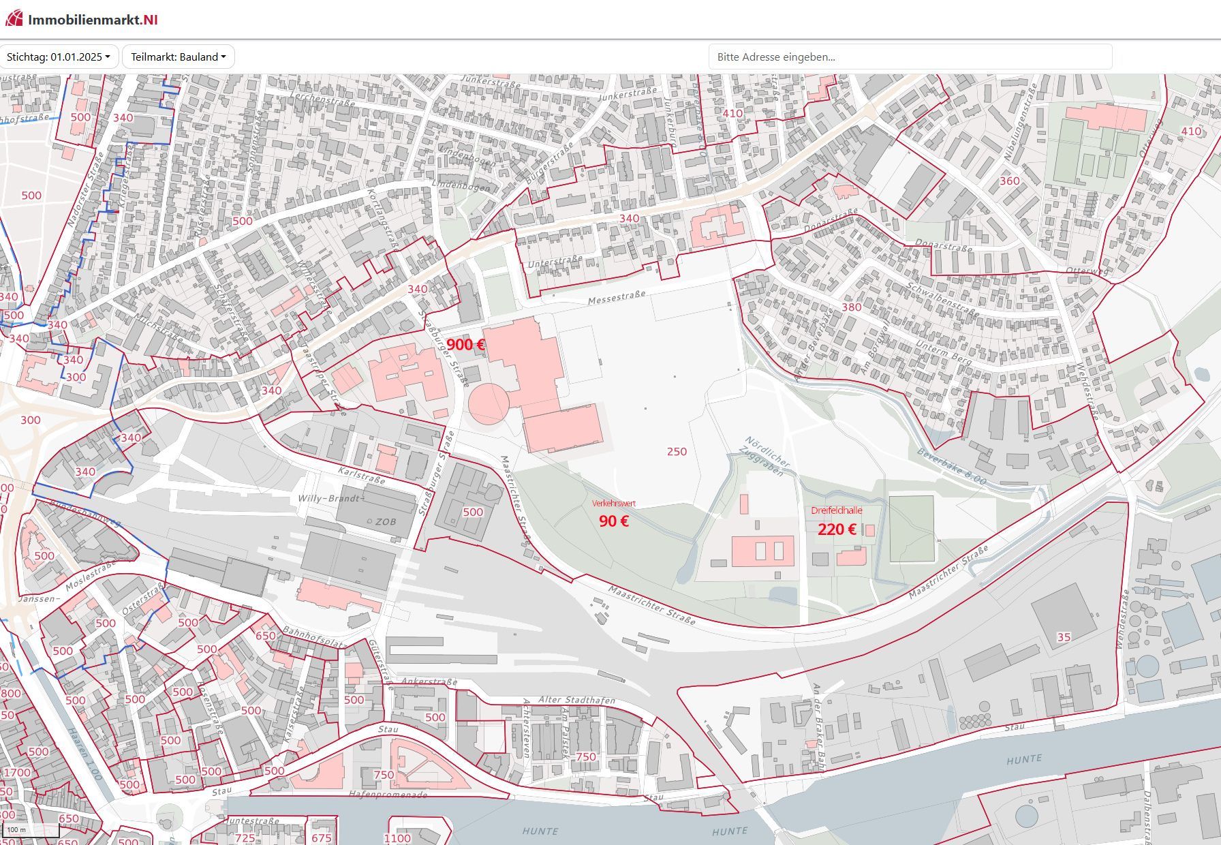Click the Hafenpromenade label
Image resolution: width=1221 pixels, height=845 pixels.
388,795
